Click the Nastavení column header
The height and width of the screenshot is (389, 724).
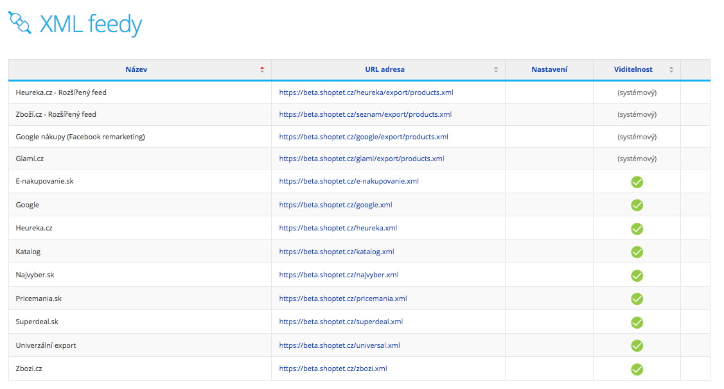coord(549,69)
